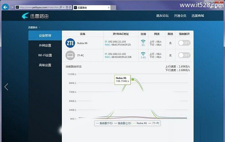225x142 pixels.
Task: Toggle 77-PC series in chart legend
Action: [154, 123]
